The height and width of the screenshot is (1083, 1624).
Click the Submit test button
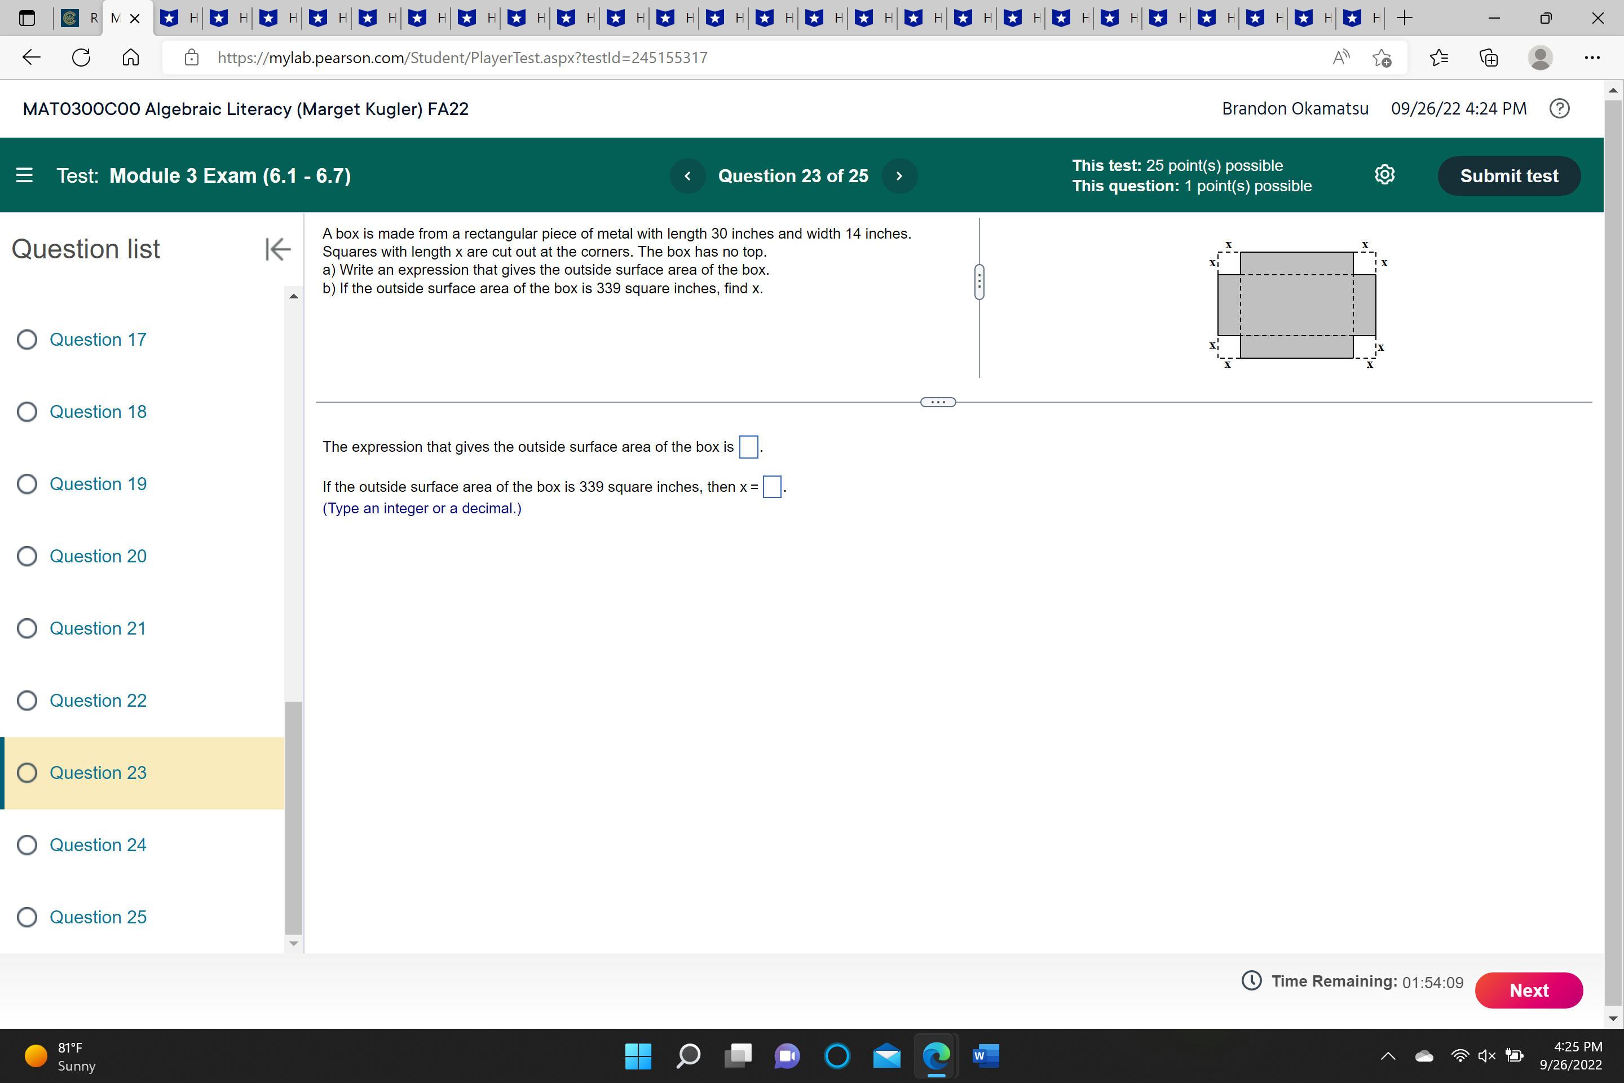tap(1509, 176)
